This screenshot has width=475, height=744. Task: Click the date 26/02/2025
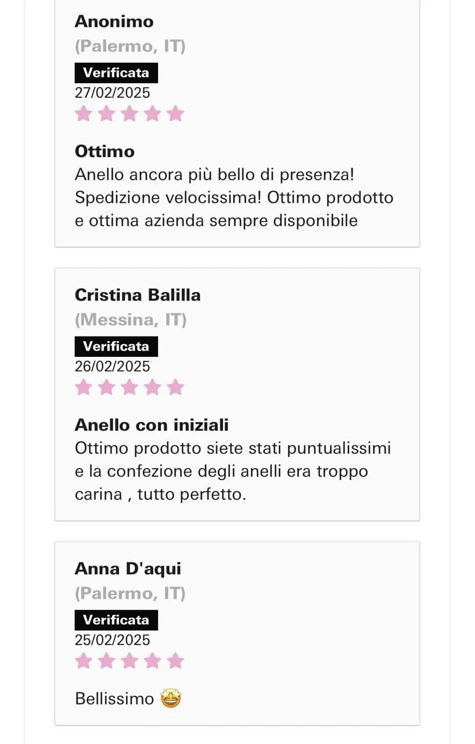pyautogui.click(x=112, y=367)
